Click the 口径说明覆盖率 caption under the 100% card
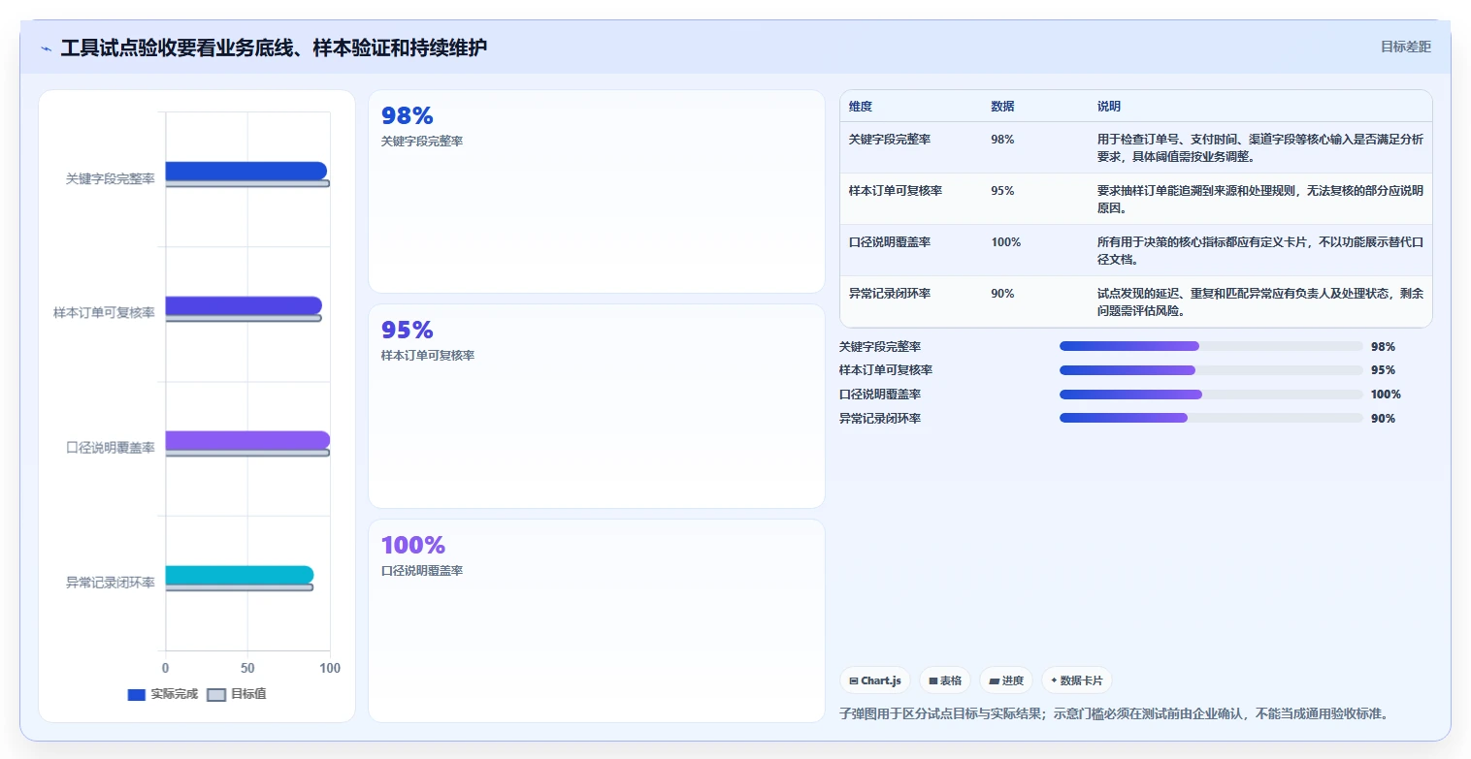The height and width of the screenshot is (759, 1471). tap(422, 571)
